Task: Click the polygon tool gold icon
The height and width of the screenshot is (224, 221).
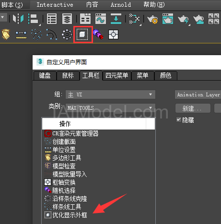Action: pyautogui.click(x=6, y=35)
